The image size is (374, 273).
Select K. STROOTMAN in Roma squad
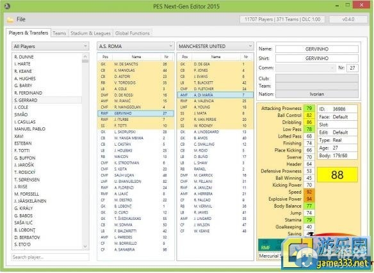pos(136,162)
